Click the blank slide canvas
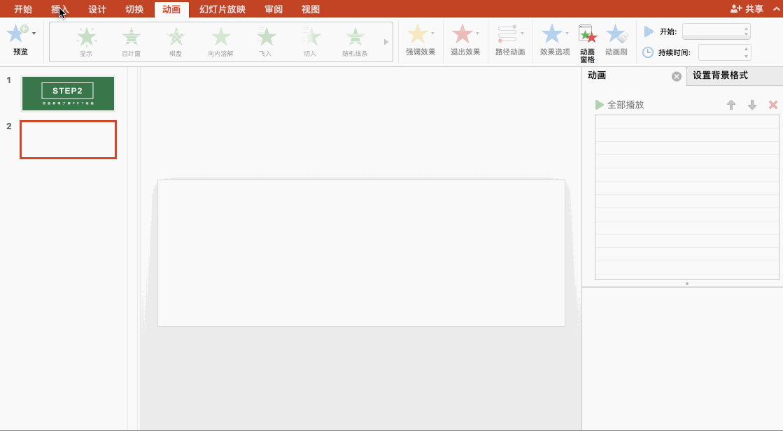This screenshot has width=783, height=431. [x=361, y=253]
